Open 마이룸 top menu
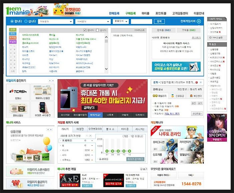 coord(146,13)
